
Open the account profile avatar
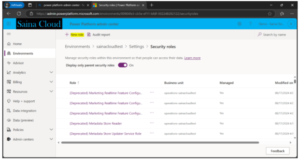[x=291, y=24]
